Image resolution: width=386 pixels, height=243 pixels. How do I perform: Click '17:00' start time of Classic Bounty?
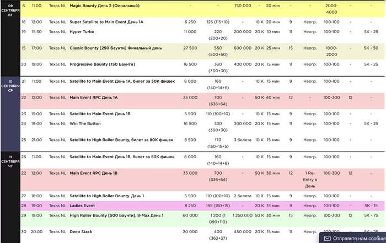pos(36,48)
